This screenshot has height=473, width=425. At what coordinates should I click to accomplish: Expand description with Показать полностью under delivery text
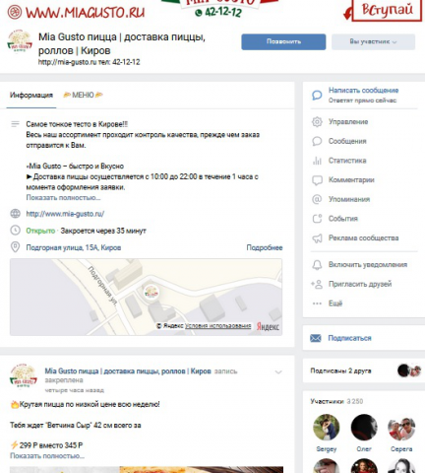click(x=63, y=198)
